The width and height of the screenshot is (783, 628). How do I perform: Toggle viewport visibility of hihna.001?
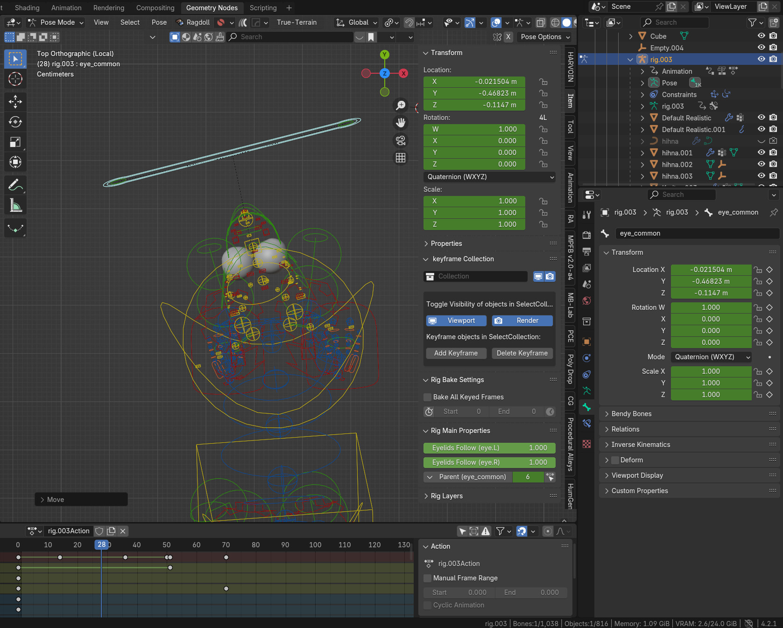click(x=761, y=153)
